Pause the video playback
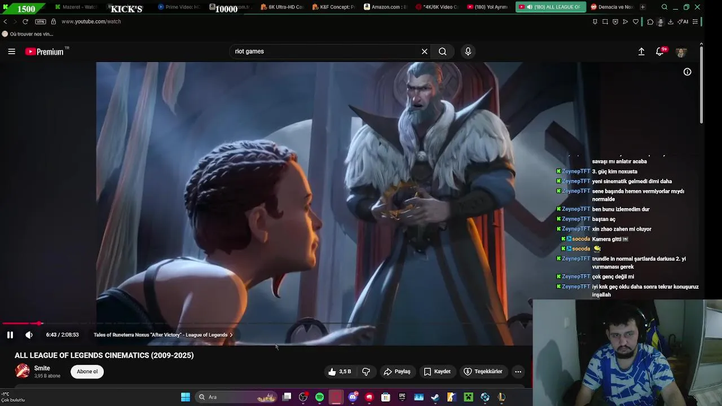The height and width of the screenshot is (406, 722). click(10, 335)
